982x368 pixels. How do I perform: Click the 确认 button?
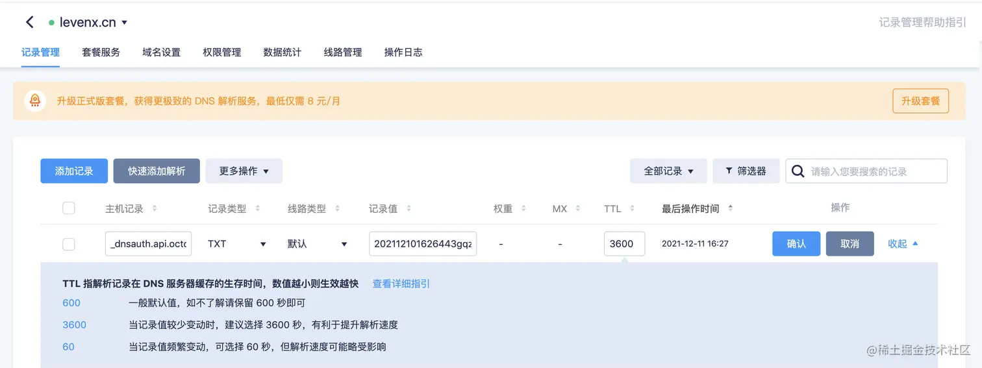click(796, 244)
